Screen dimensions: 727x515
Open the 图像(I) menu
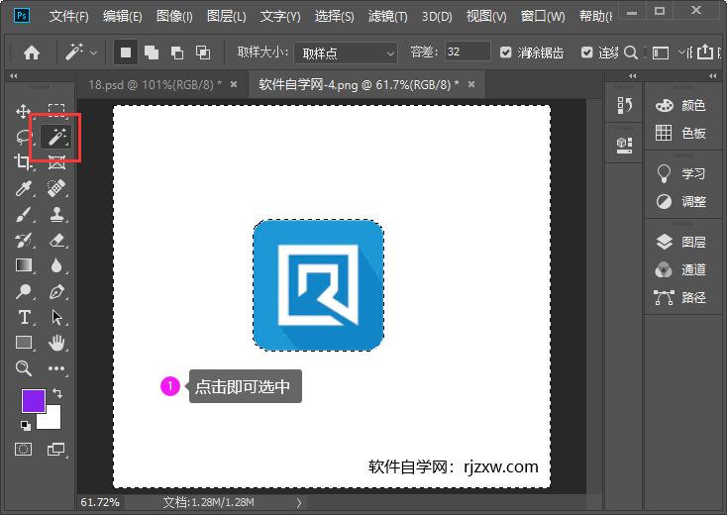(174, 17)
